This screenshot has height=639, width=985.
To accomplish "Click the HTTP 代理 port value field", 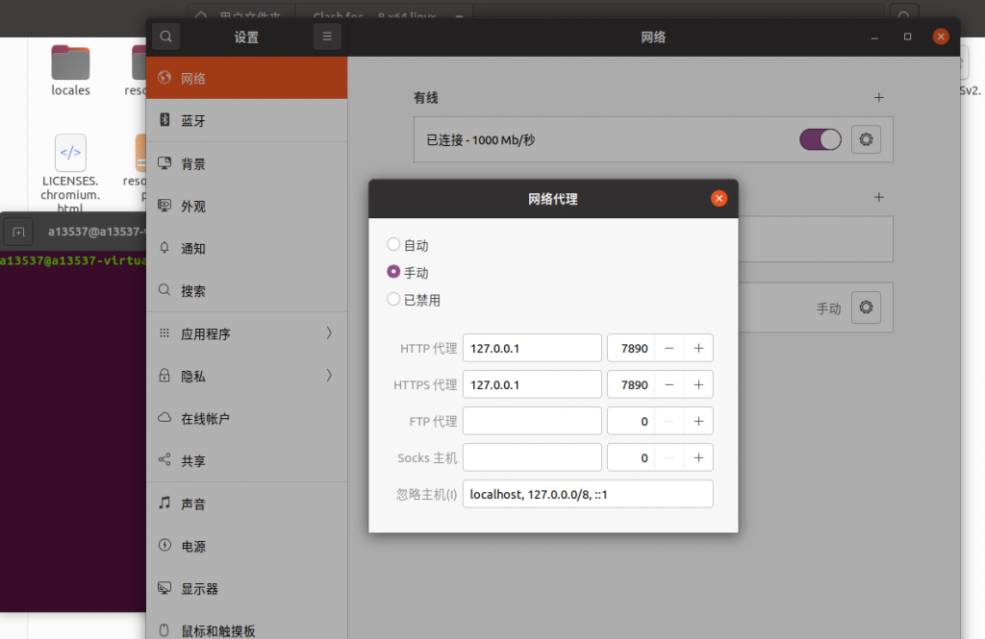I will [x=631, y=348].
